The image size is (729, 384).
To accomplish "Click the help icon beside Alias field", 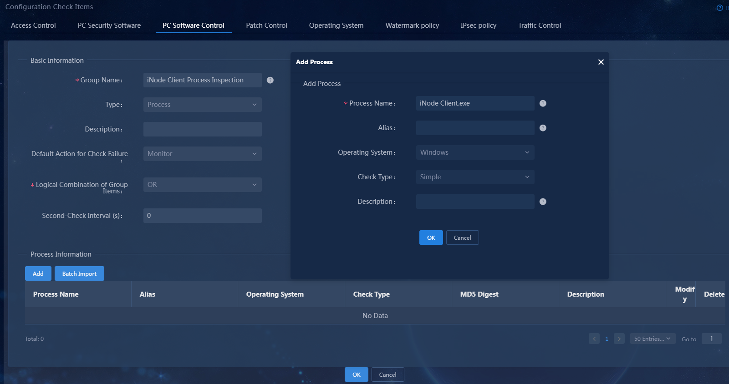I will 543,128.
